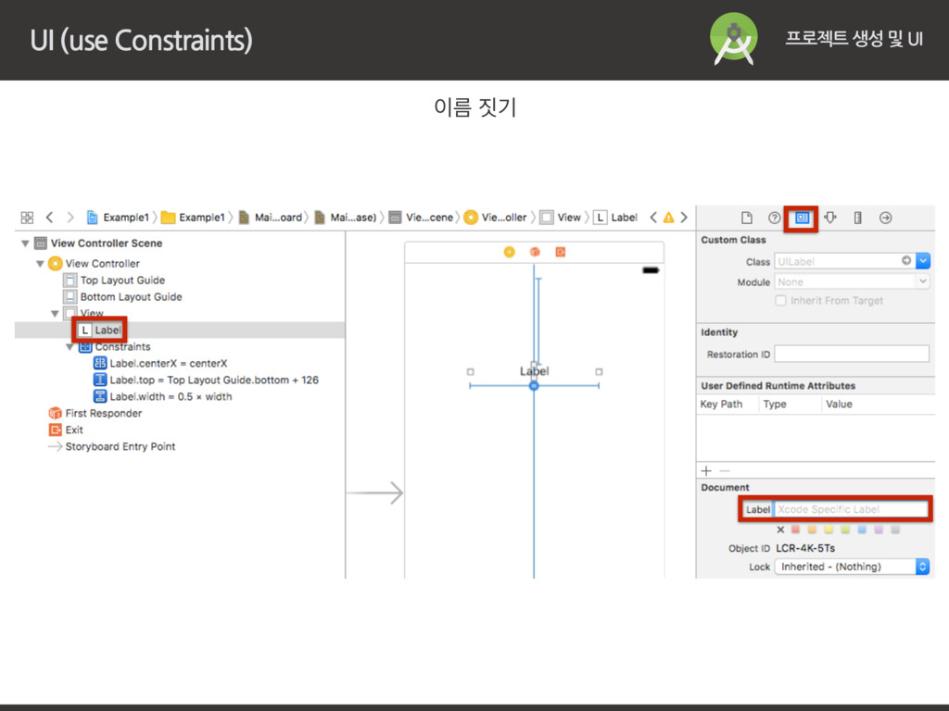The width and height of the screenshot is (949, 711).
Task: Open the Size inspector ruler icon
Action: click(857, 218)
